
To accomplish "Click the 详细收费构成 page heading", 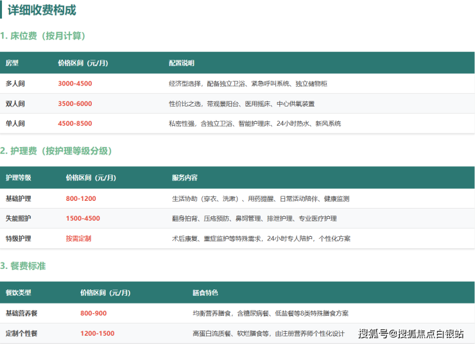I will click(x=42, y=10).
